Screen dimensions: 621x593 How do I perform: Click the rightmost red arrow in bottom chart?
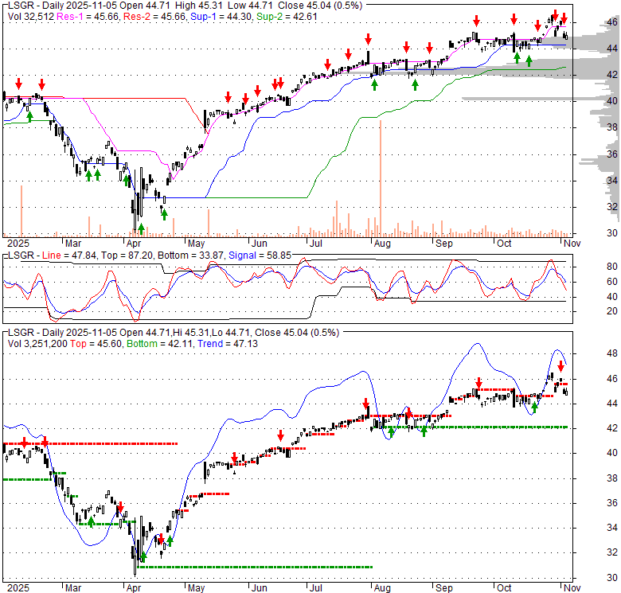point(560,366)
